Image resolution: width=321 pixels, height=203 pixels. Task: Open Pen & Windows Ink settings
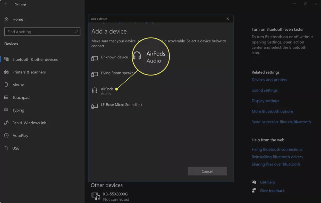(x=29, y=123)
